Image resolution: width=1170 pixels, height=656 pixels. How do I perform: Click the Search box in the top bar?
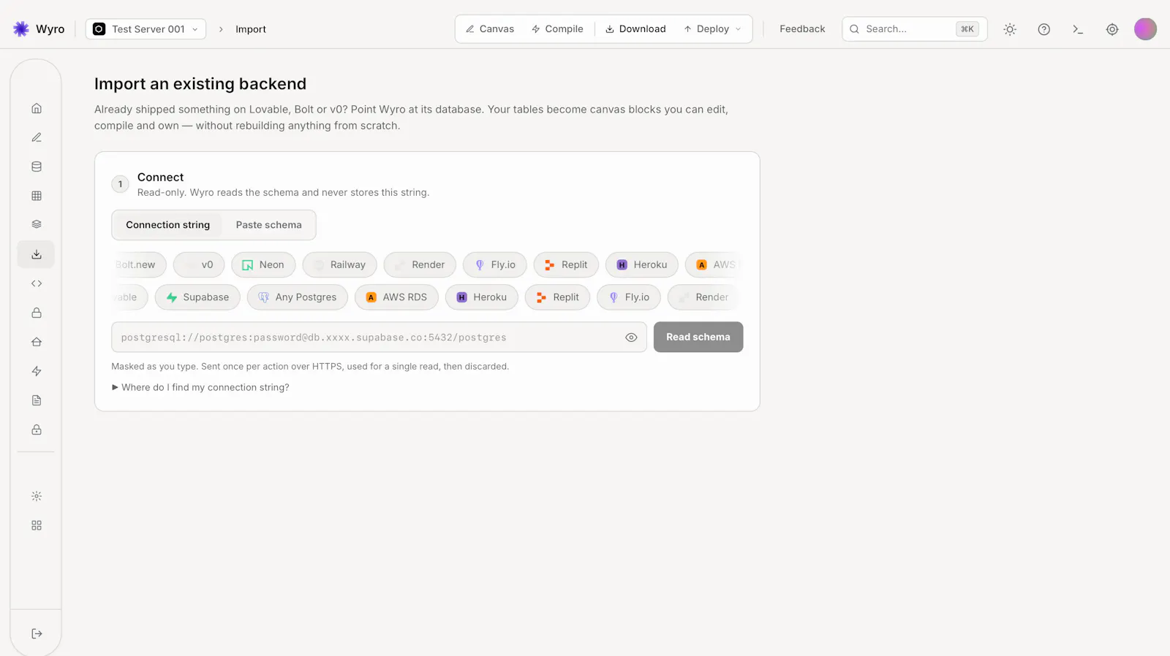pyautogui.click(x=914, y=29)
